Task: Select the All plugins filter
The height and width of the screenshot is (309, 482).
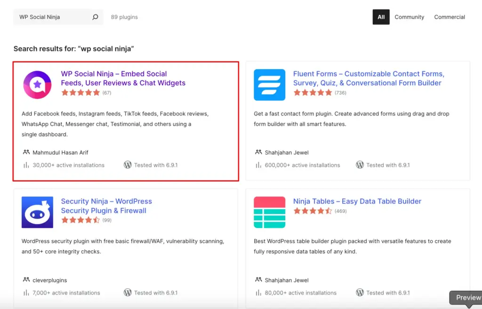Action: pos(381,17)
